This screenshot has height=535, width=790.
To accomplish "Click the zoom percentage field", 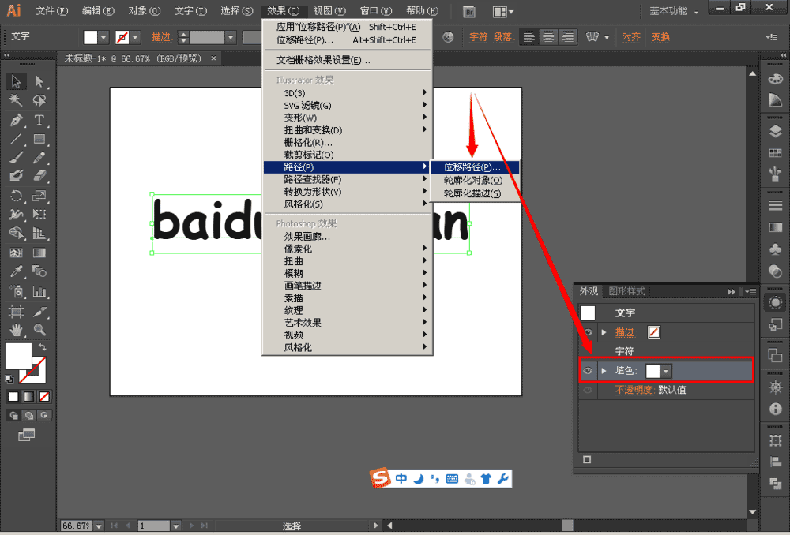I will [x=77, y=526].
